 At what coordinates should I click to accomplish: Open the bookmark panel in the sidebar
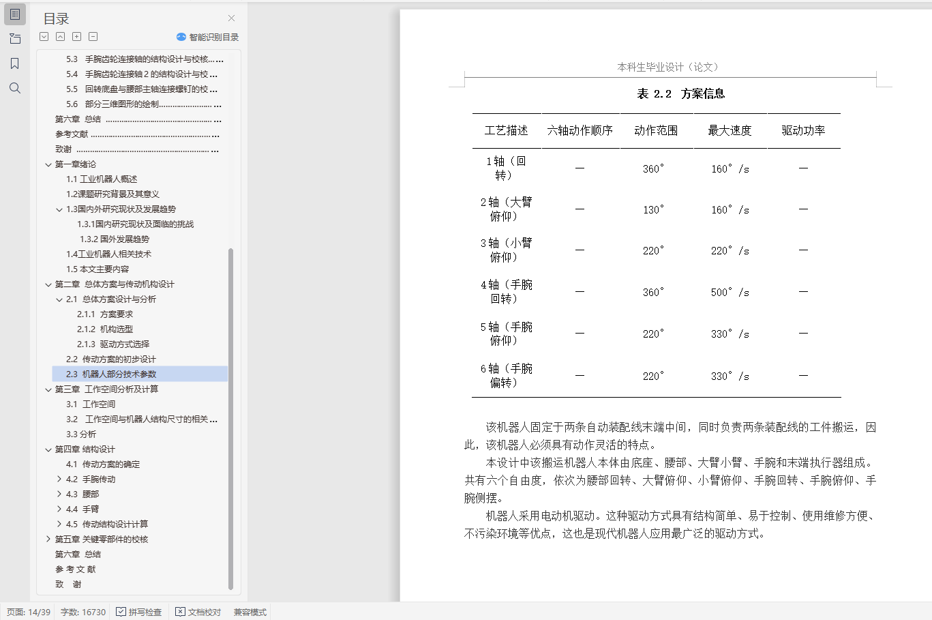[x=15, y=63]
